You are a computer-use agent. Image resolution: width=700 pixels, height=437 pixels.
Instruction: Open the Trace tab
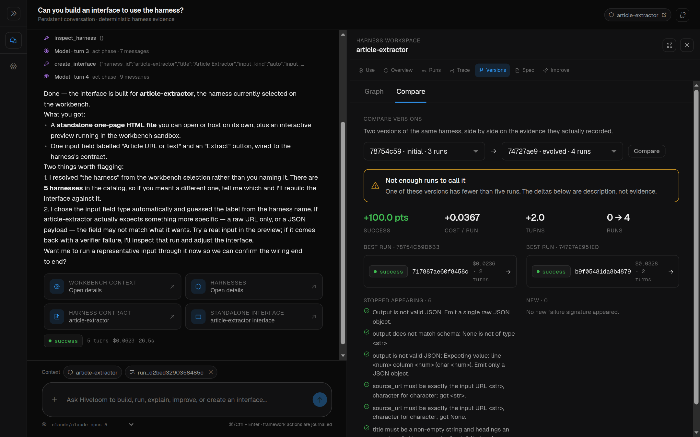pyautogui.click(x=460, y=70)
